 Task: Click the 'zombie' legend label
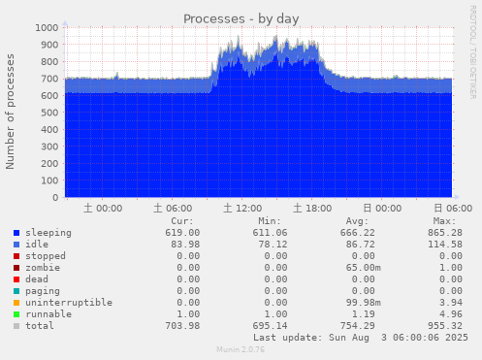(43, 268)
